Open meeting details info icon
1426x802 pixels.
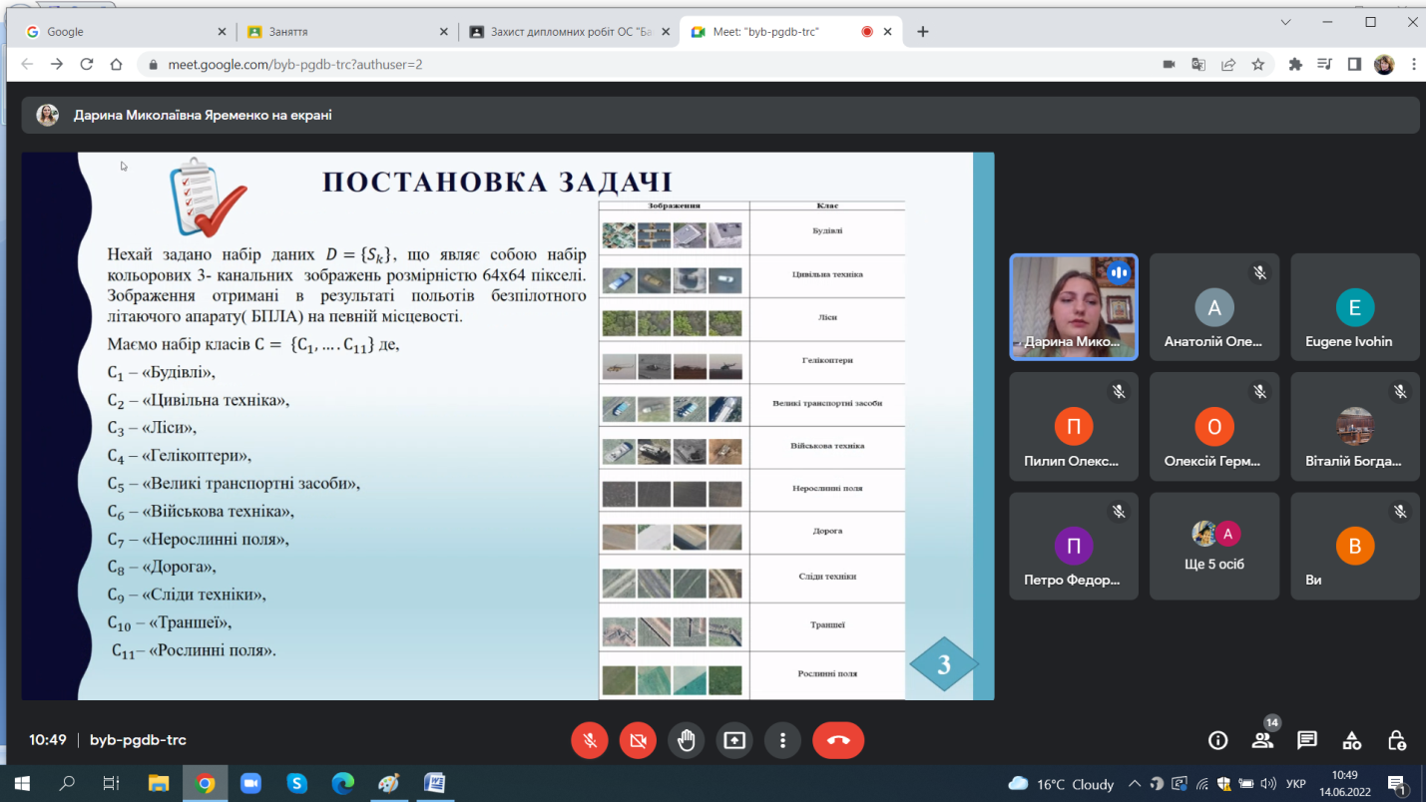pos(1217,740)
